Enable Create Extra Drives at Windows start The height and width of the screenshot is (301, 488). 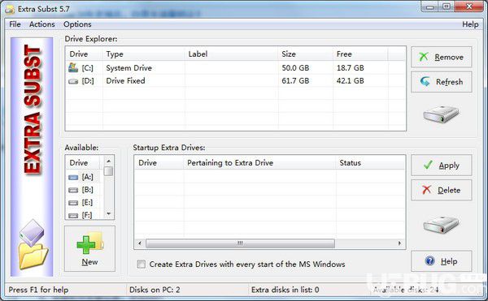[x=141, y=264]
